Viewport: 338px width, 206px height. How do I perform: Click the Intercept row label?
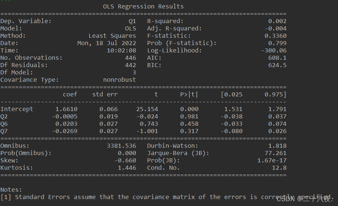[17, 109]
